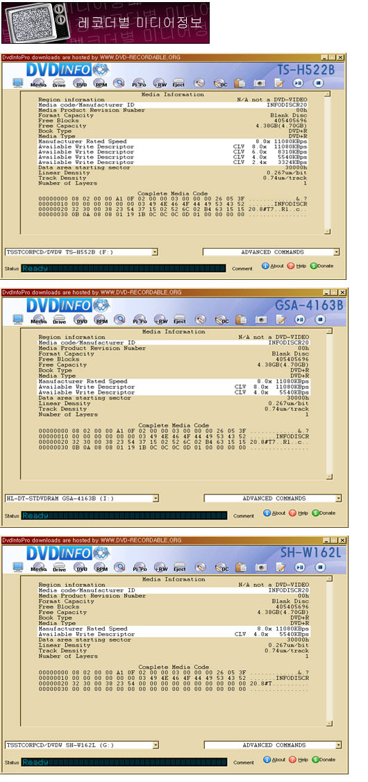
Task: Eject the disc in the GSA-4163B window
Action: [180, 319]
